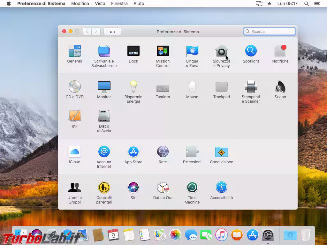Open Mission Control settings
Screen dimensions: 327x245
[x=163, y=51]
